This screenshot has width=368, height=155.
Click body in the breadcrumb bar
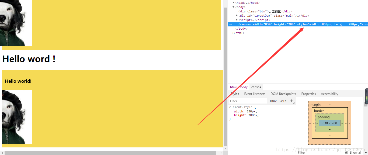click(x=244, y=87)
